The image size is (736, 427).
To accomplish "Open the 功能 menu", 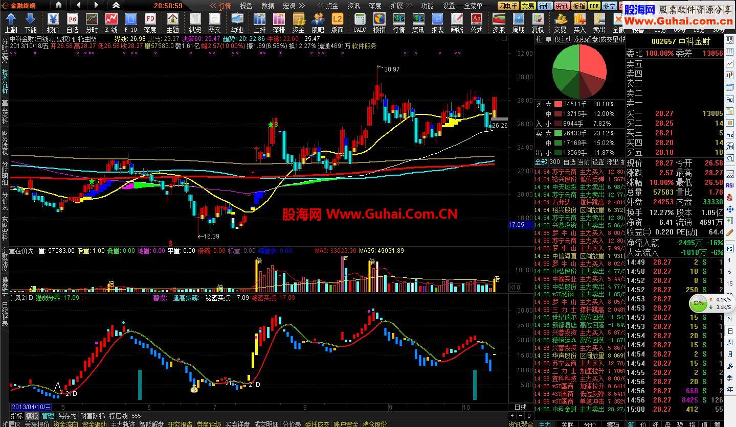I will point(427,6).
